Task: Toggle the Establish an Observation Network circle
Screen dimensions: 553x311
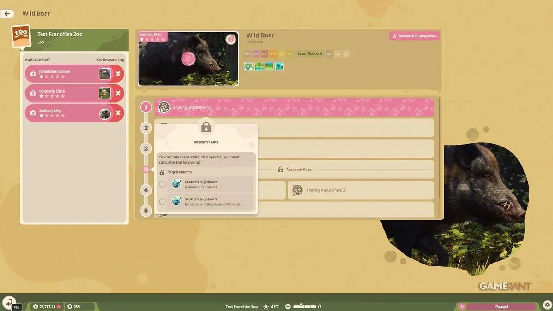Action: [x=162, y=201]
